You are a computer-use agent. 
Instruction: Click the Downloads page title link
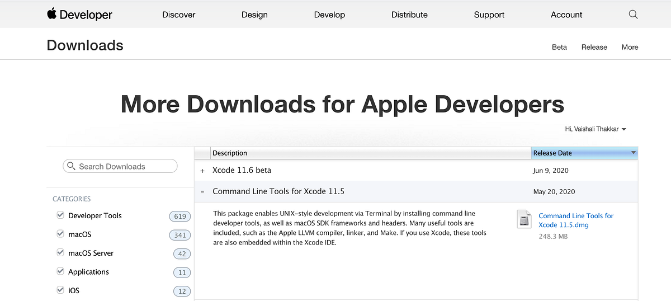point(85,45)
